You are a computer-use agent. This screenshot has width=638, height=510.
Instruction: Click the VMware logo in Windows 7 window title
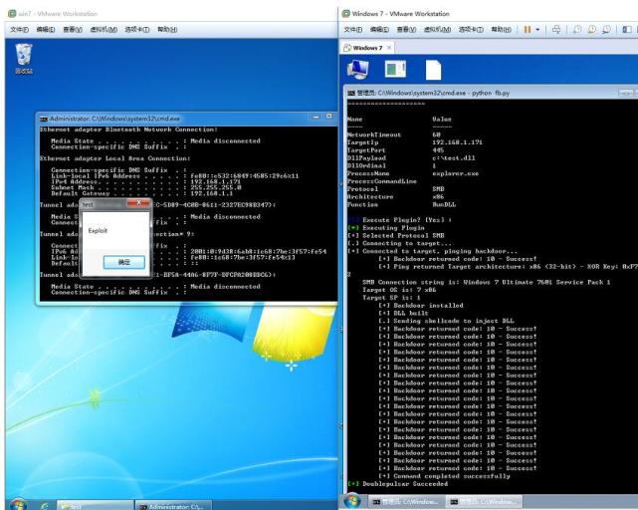pos(345,13)
